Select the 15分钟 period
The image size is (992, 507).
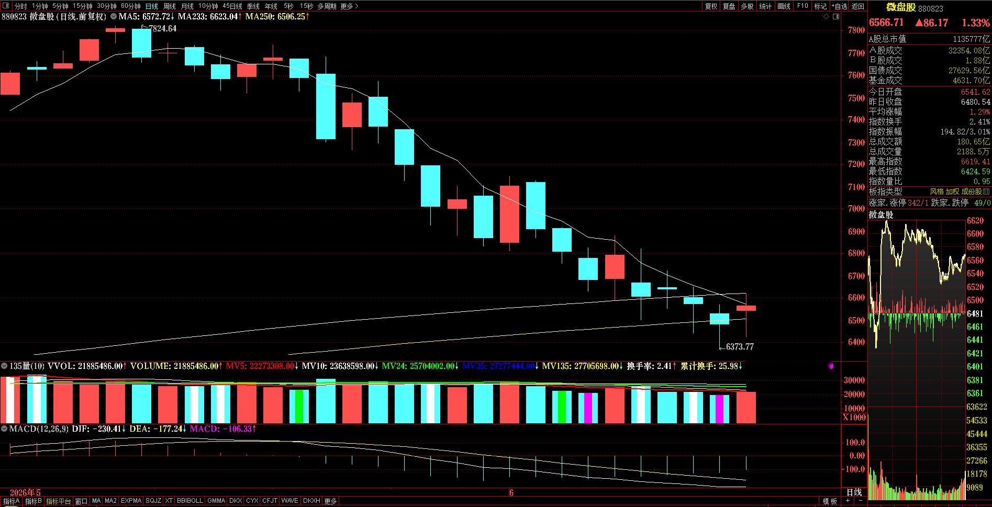coord(82,6)
